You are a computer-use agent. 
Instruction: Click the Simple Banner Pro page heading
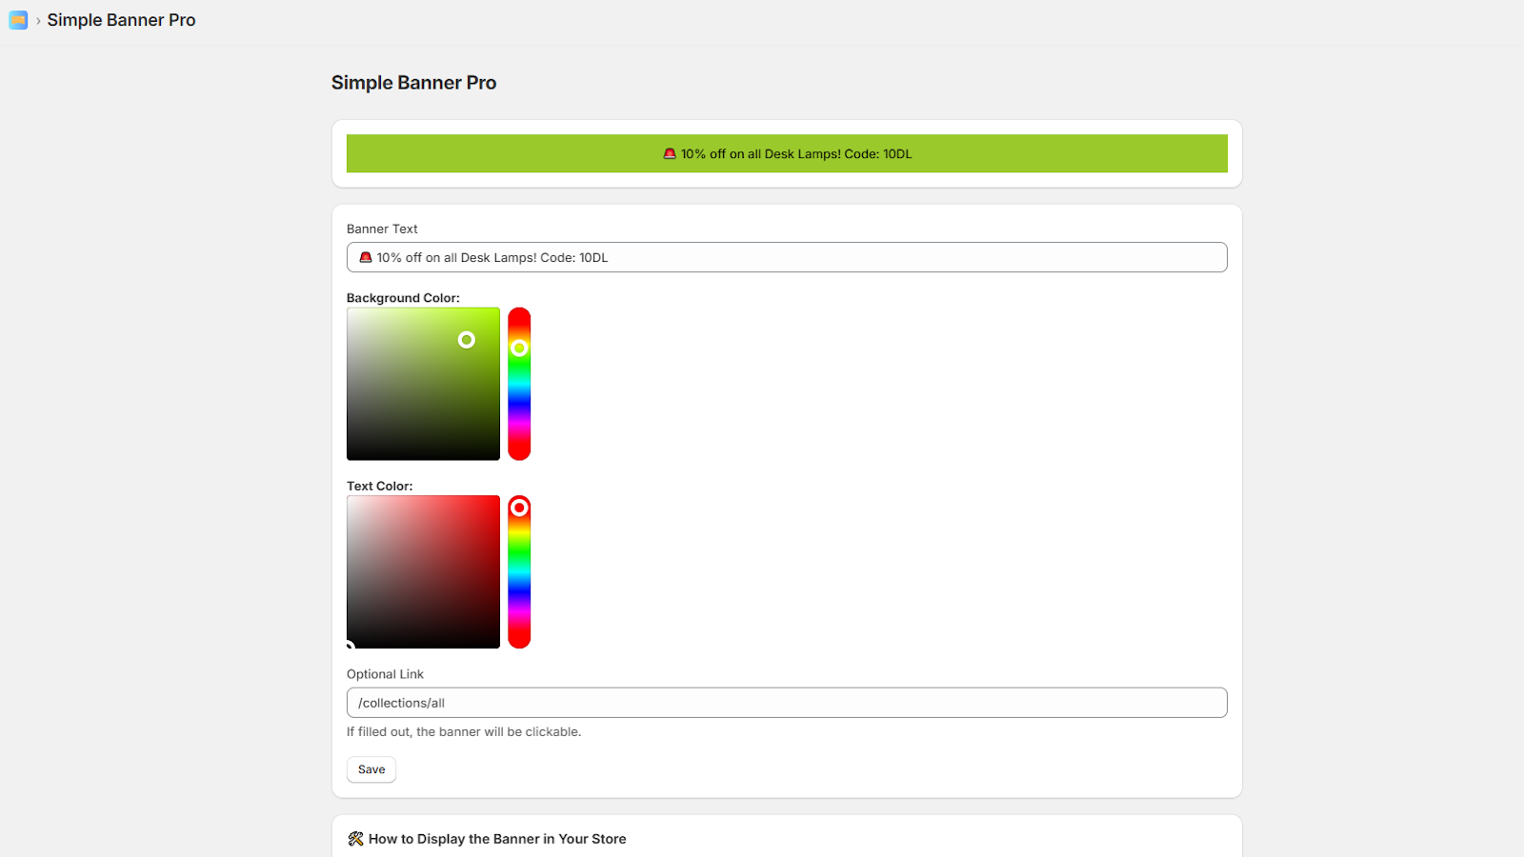click(413, 83)
